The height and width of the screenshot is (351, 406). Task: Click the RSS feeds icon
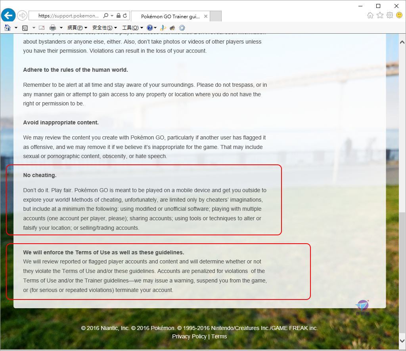point(25,28)
